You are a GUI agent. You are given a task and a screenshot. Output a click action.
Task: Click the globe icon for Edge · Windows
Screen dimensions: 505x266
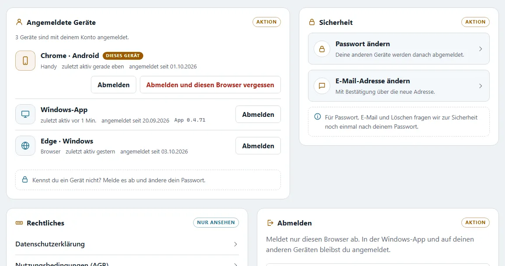tap(25, 146)
